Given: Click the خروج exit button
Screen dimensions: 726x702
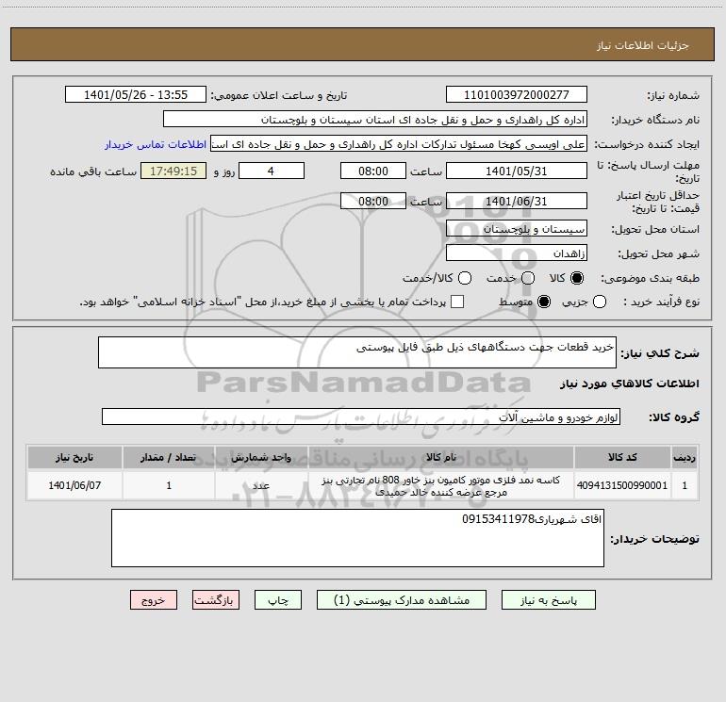Looking at the screenshot, I should click(x=154, y=600).
